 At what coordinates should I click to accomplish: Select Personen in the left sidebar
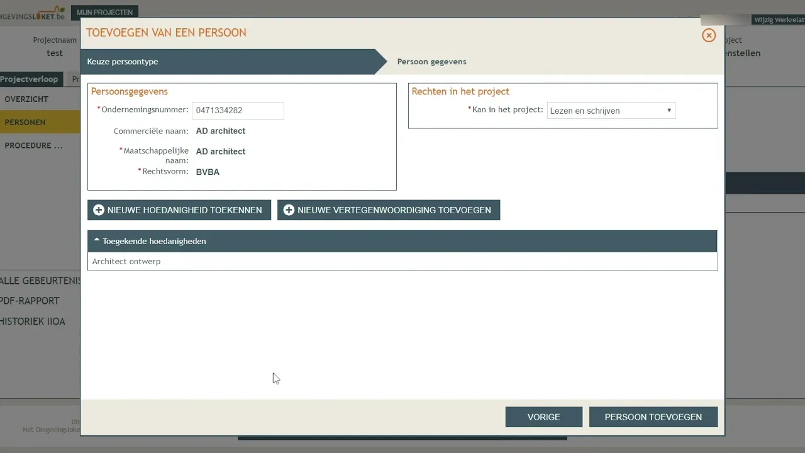pyautogui.click(x=40, y=122)
